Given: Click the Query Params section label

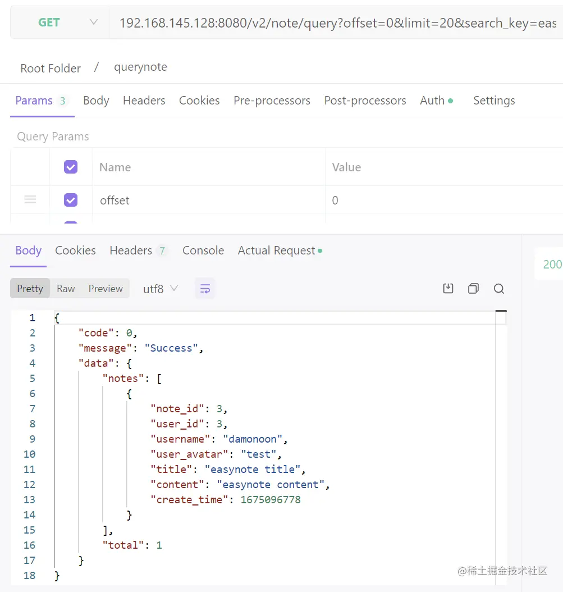Looking at the screenshot, I should [53, 136].
